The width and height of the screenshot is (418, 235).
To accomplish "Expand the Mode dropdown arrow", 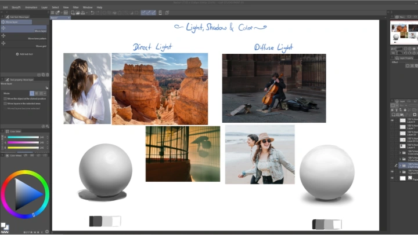I will (x=45, y=93).
